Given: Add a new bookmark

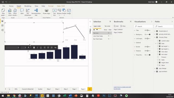Looking at the screenshot, I should click(x=116, y=26).
